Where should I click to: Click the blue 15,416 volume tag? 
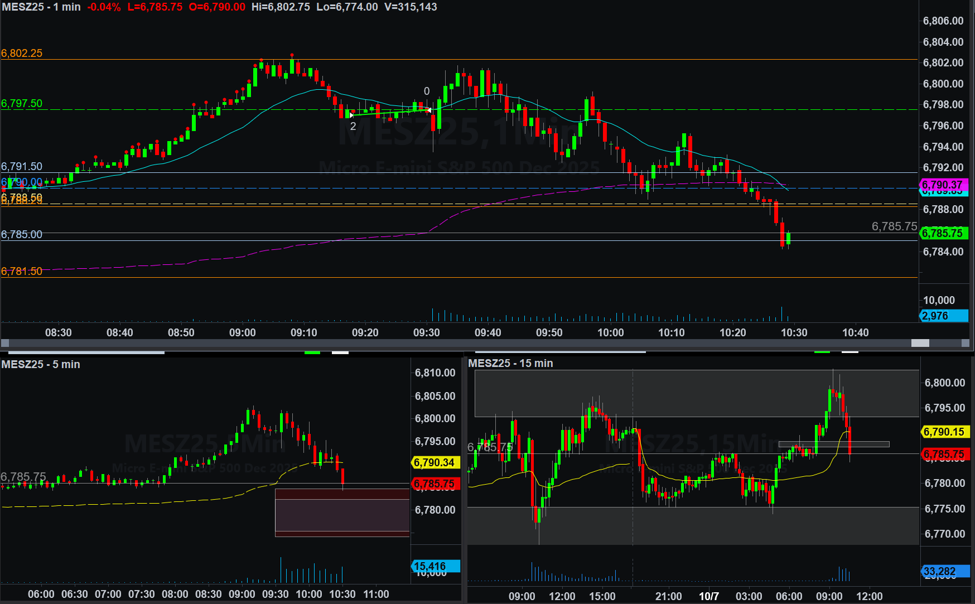(435, 566)
